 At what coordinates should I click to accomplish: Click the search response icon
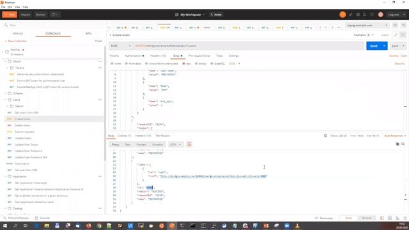click(x=403, y=144)
